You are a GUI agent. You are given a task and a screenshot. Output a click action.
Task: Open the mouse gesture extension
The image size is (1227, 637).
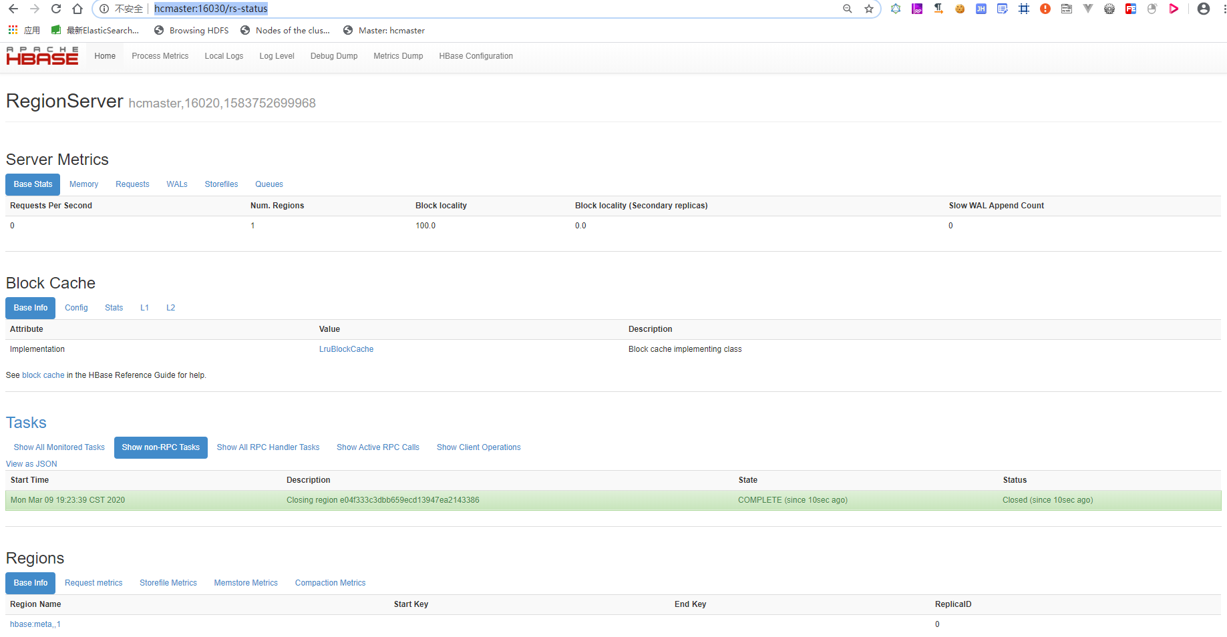click(x=1152, y=9)
